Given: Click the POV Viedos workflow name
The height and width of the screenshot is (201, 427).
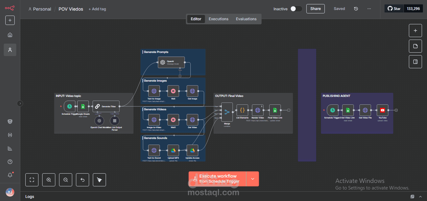Looking at the screenshot, I should 71,9.
